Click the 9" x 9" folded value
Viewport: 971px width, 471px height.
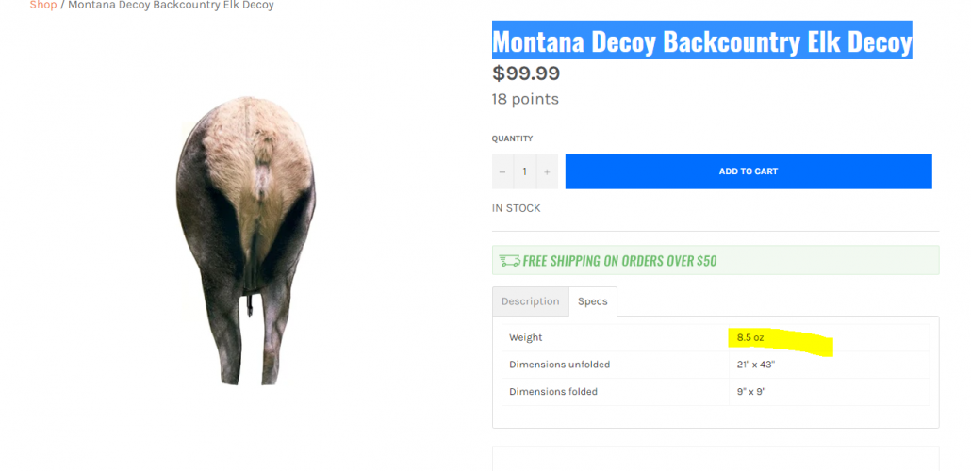click(x=751, y=391)
